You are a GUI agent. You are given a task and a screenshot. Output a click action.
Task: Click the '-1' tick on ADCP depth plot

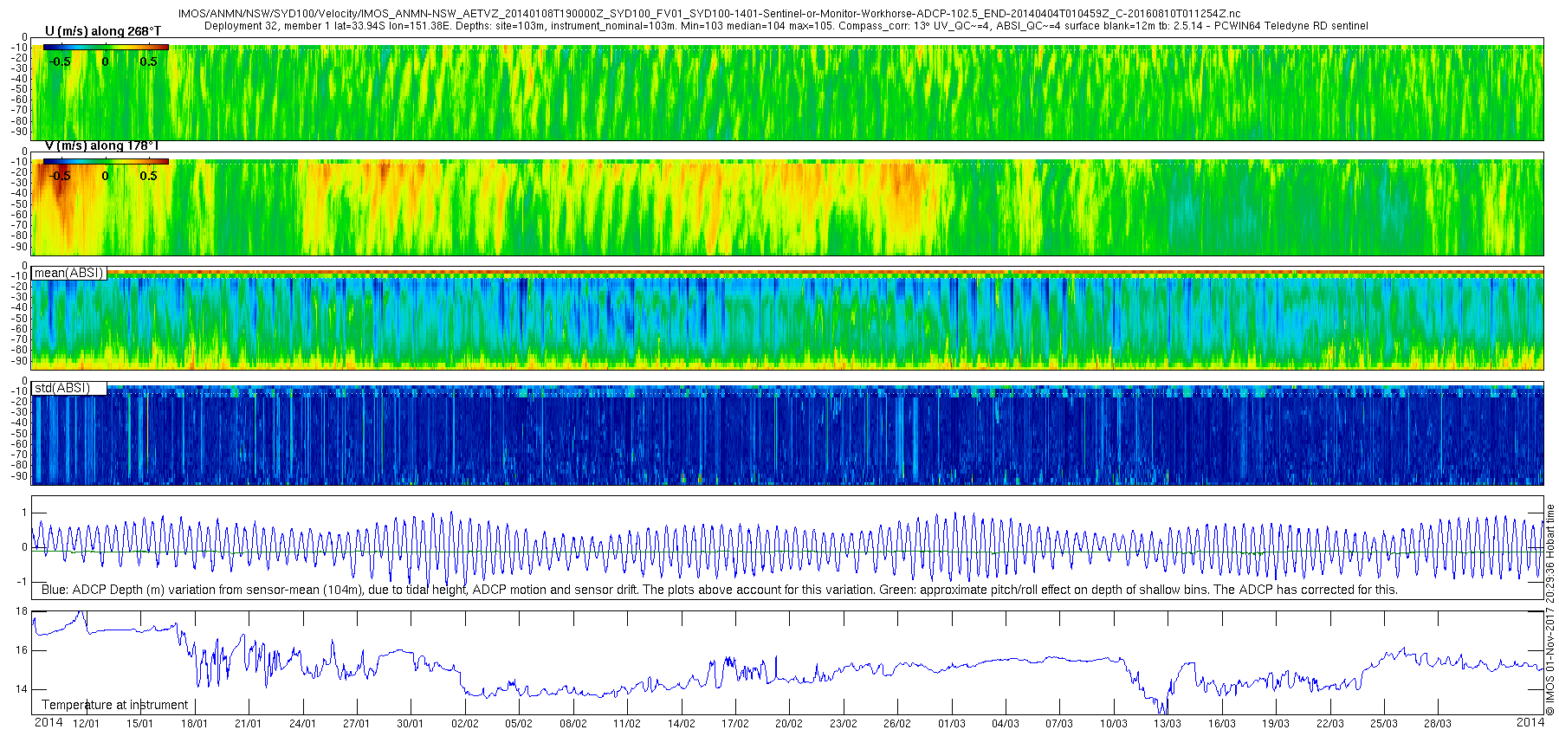23,582
